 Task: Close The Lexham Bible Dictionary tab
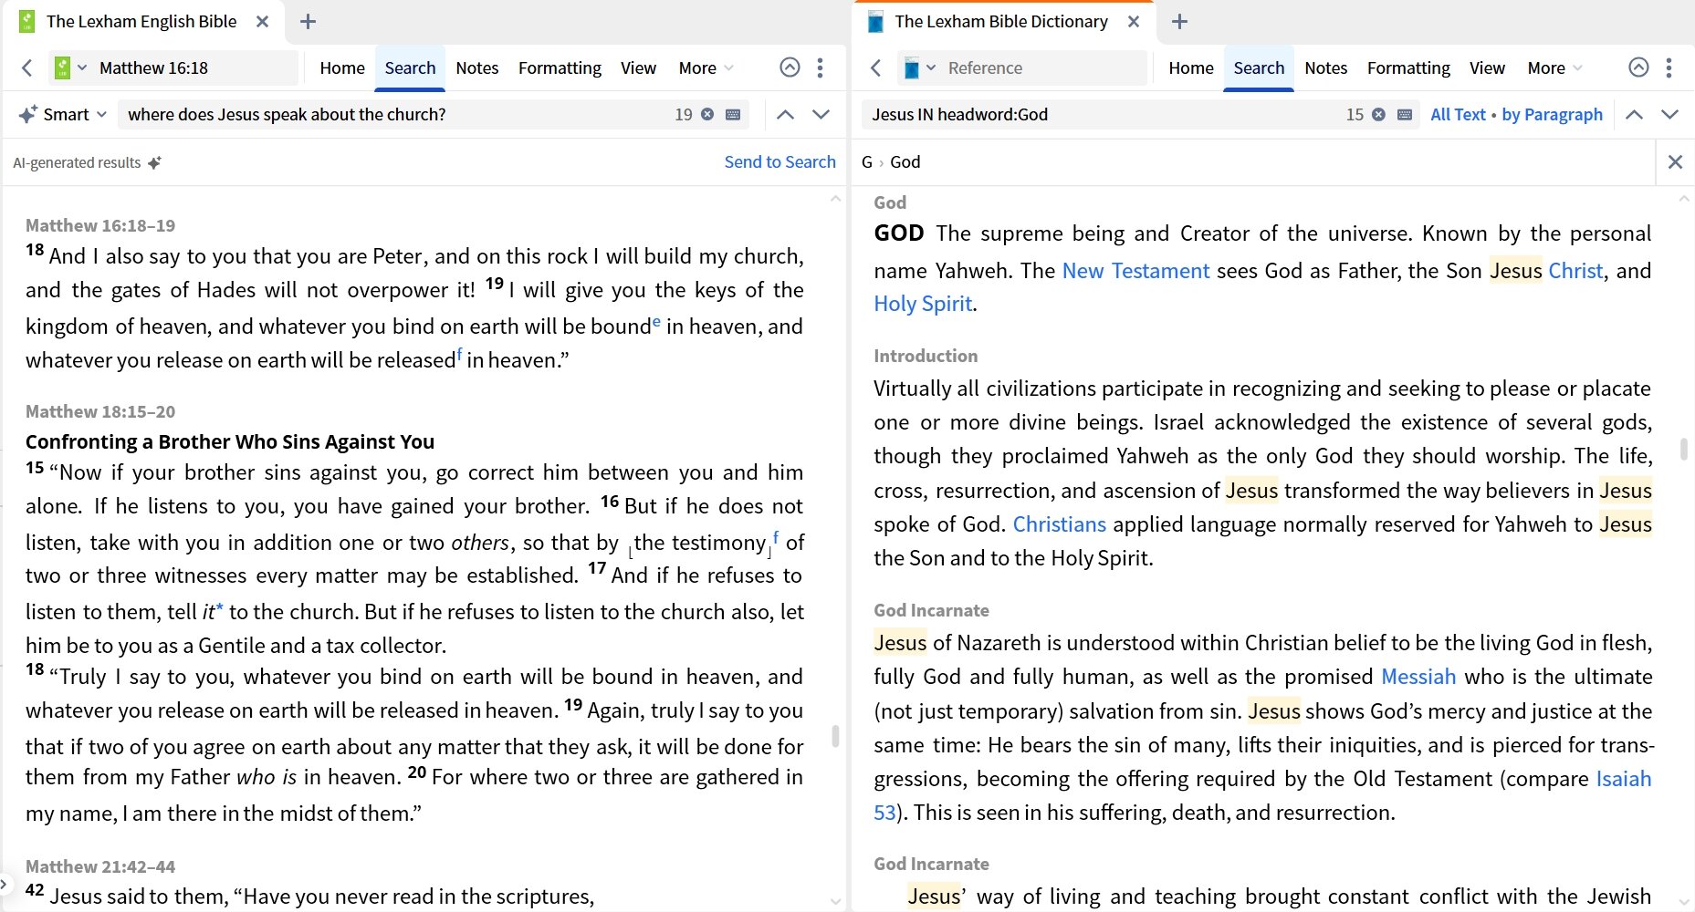[1134, 21]
